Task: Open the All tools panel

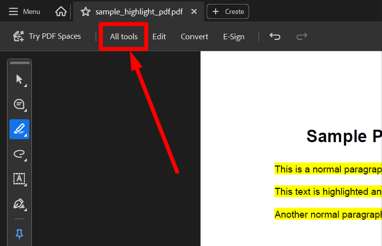Action: point(124,36)
